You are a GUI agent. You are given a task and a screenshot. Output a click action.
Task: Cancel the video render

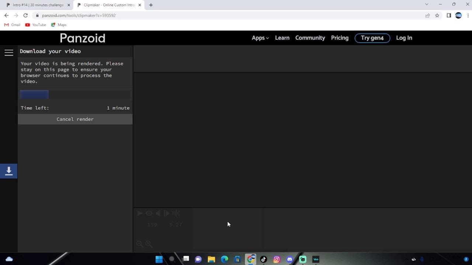75,119
